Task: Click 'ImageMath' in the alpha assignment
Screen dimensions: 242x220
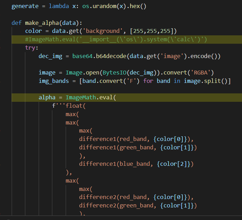Action: (81, 98)
